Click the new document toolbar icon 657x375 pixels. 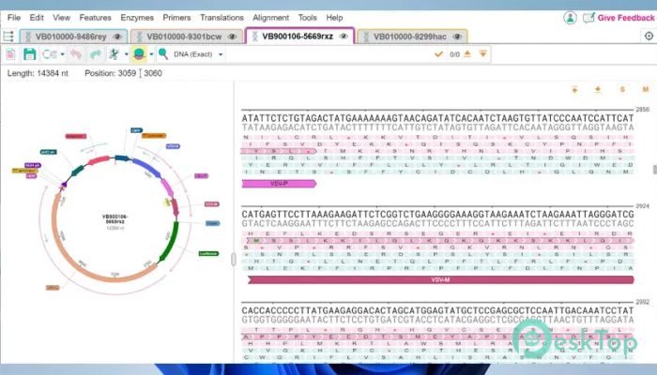pyautogui.click(x=10, y=54)
